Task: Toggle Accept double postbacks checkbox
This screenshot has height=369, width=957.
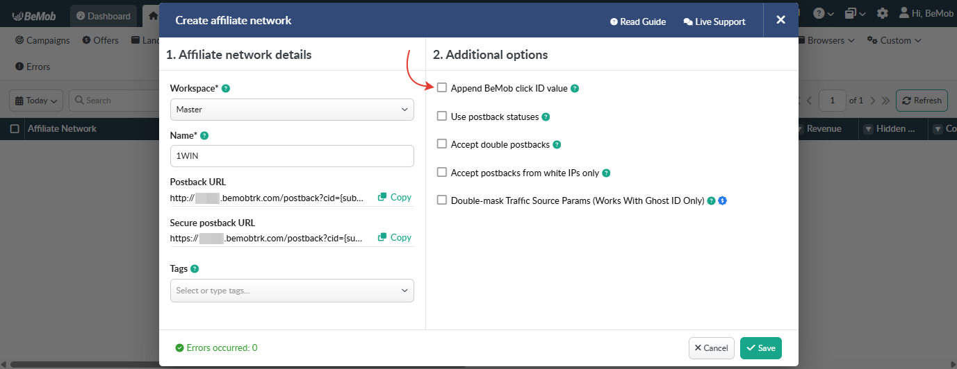Action: tap(442, 144)
